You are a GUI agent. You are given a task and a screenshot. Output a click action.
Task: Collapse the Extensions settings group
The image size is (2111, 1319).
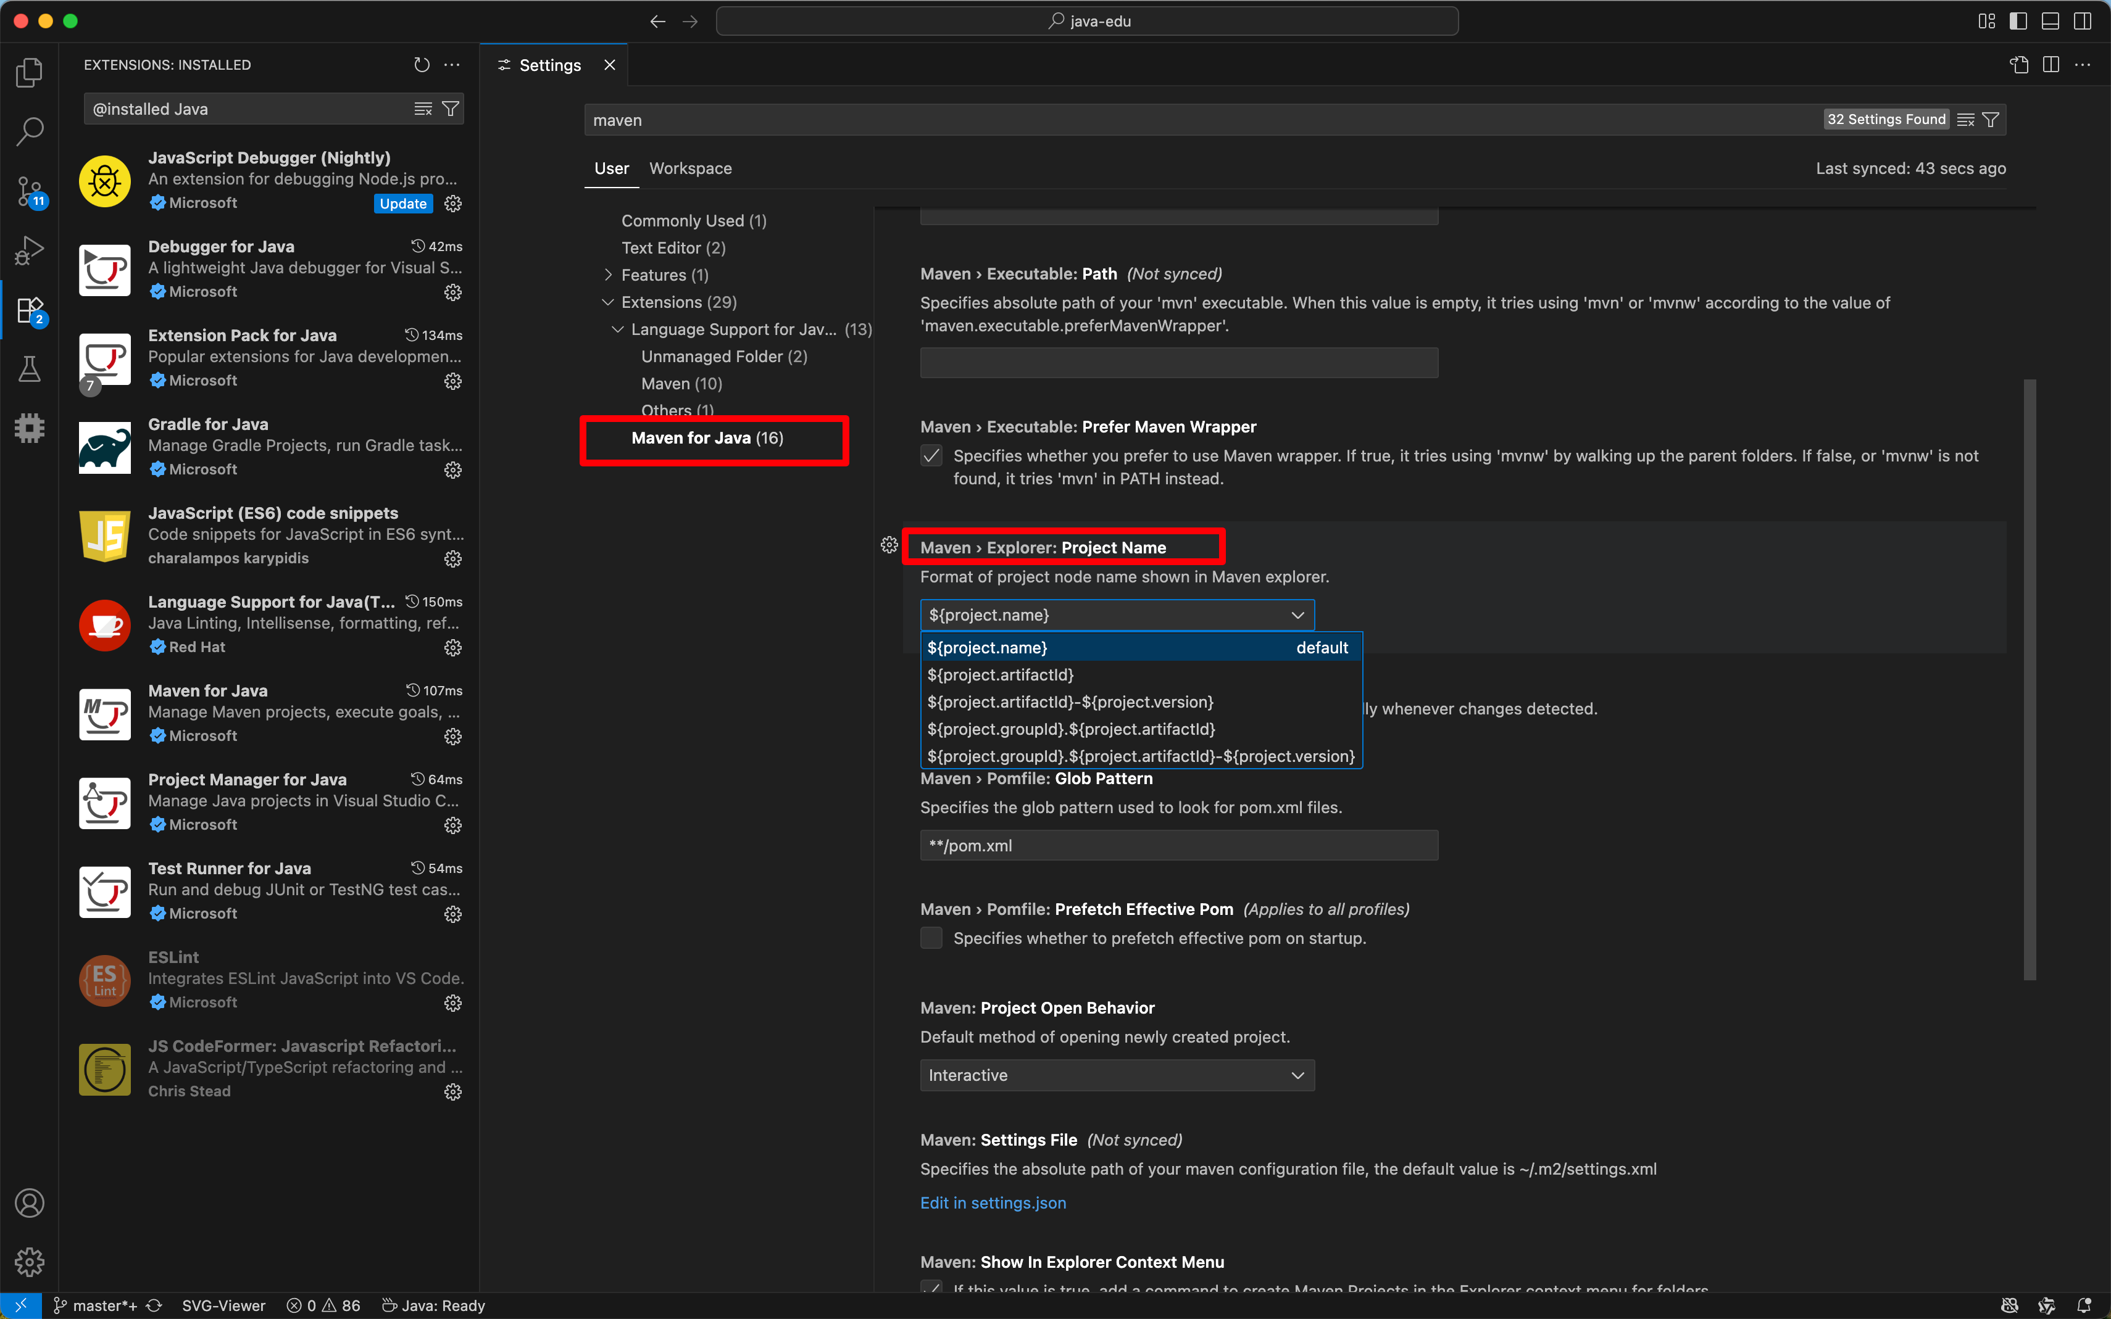(x=608, y=302)
